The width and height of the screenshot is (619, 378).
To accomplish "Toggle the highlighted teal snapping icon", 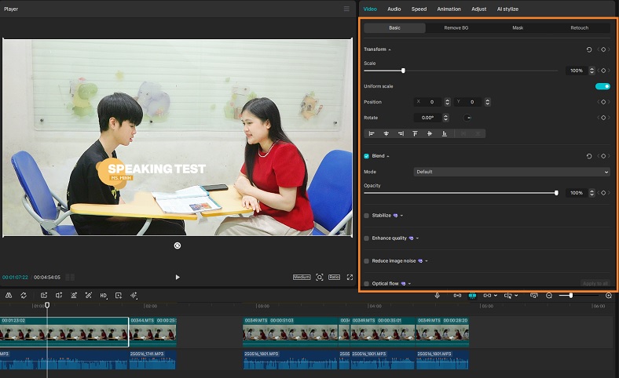I will [x=472, y=295].
